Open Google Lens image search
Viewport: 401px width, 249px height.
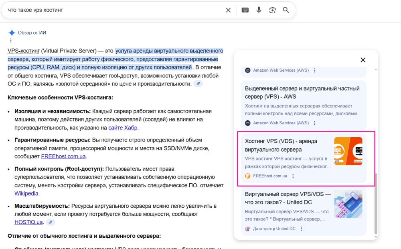click(x=272, y=10)
